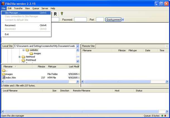Sort local files by Filename column
This screenshot has width=170, height=118.
tap(17, 67)
